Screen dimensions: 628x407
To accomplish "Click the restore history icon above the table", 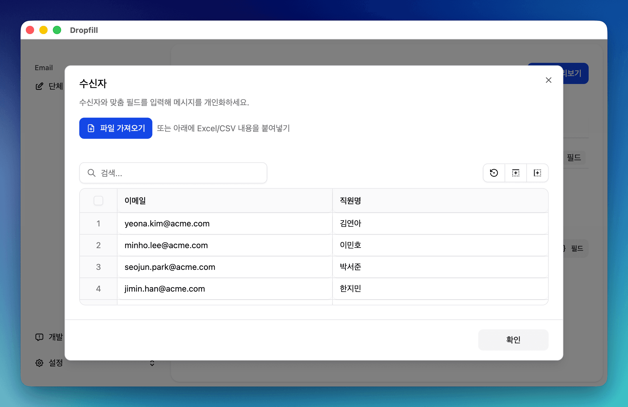I will tap(494, 173).
